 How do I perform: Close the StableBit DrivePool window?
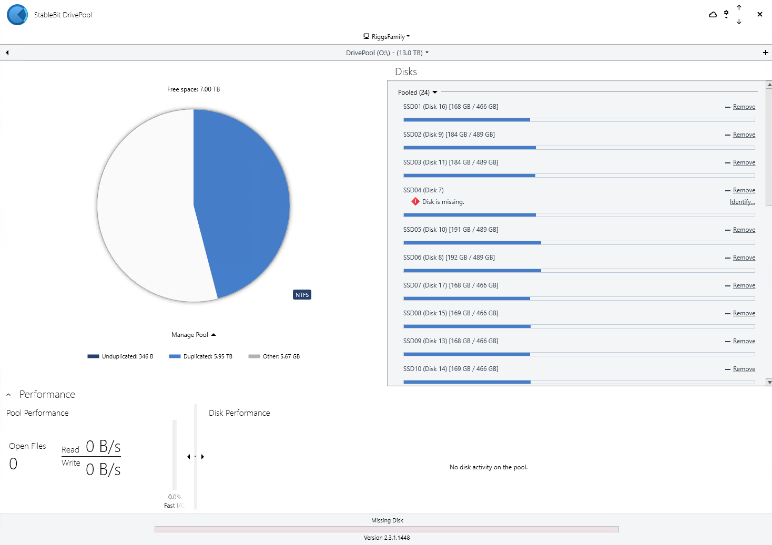[759, 14]
